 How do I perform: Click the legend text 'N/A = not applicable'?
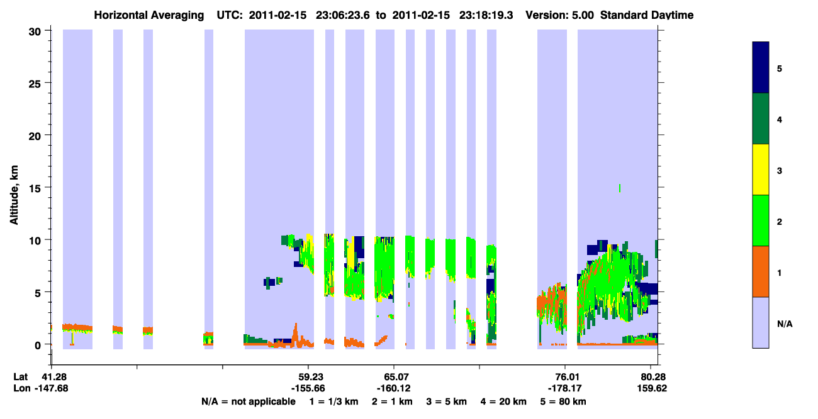(x=248, y=401)
